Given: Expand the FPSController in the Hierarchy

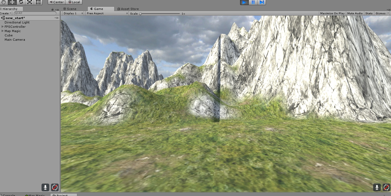Looking at the screenshot, I should click(2, 27).
